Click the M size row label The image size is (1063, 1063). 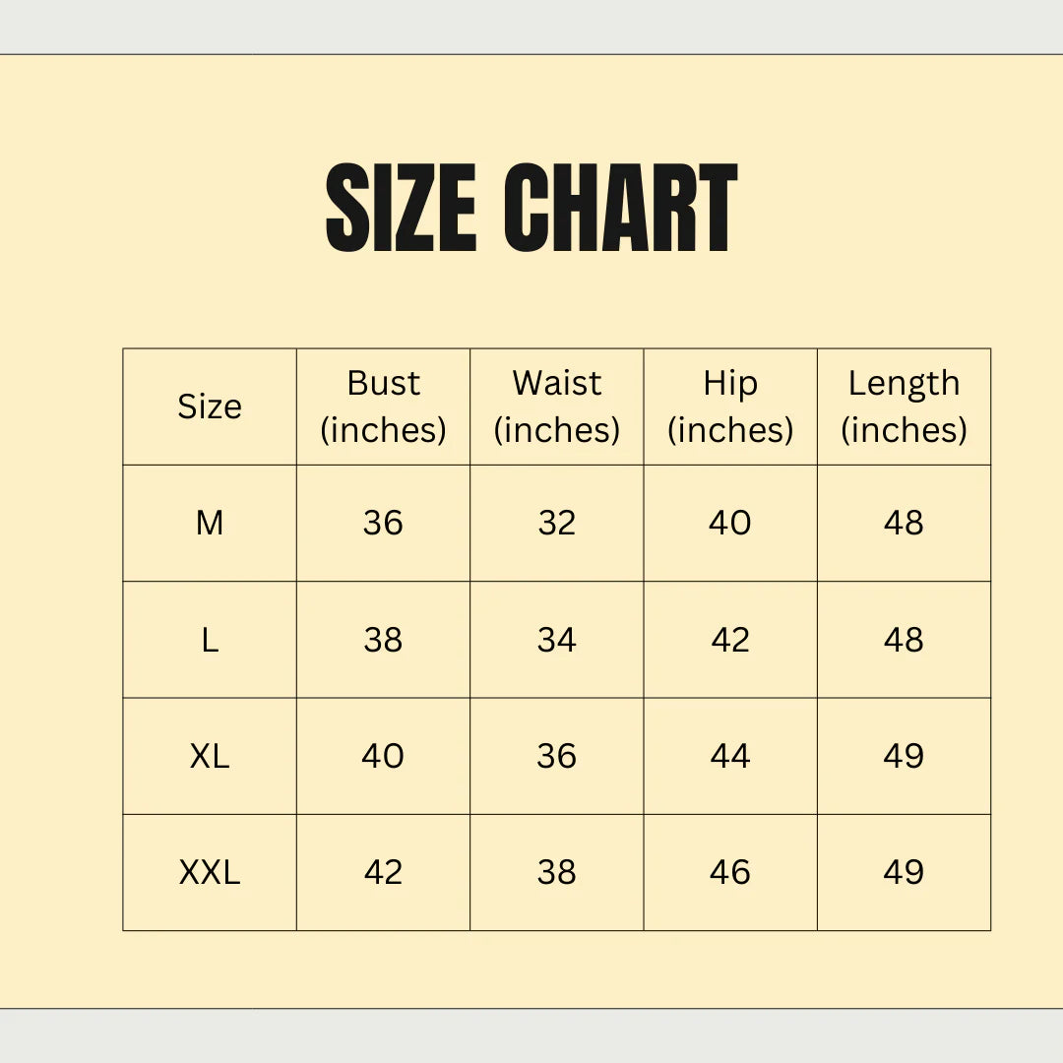[210, 523]
